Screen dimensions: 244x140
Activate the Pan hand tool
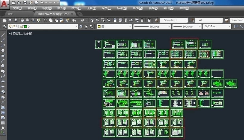[92, 20]
